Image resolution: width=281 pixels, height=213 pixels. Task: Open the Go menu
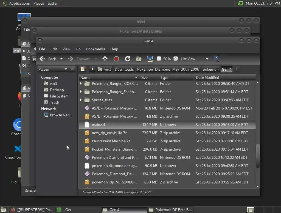coord(78,49)
